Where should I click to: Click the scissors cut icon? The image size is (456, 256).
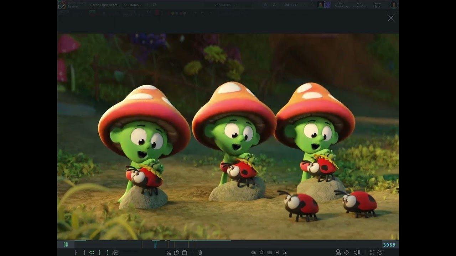(x=169, y=252)
